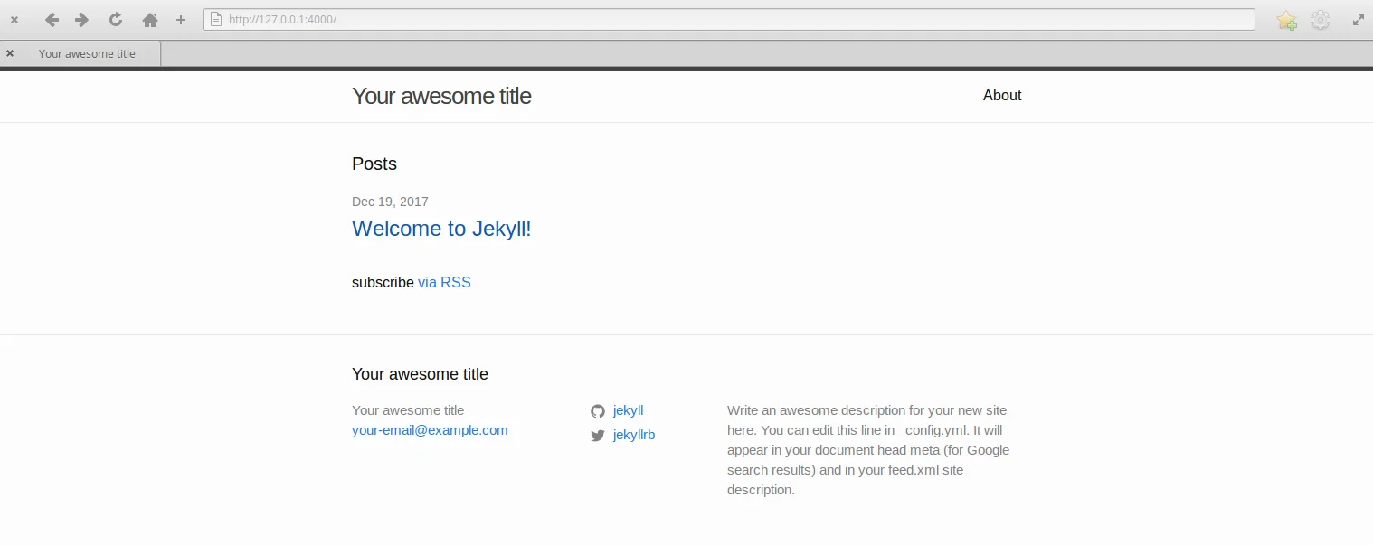Click the your-email@example.com link
1373x545 pixels.
point(430,430)
